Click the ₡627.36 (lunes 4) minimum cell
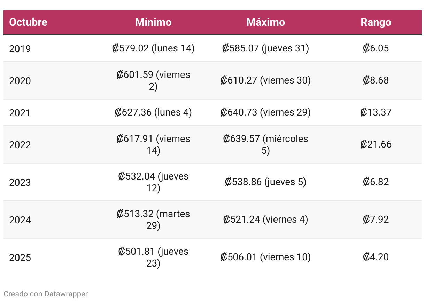The image size is (425, 302). pos(153,112)
